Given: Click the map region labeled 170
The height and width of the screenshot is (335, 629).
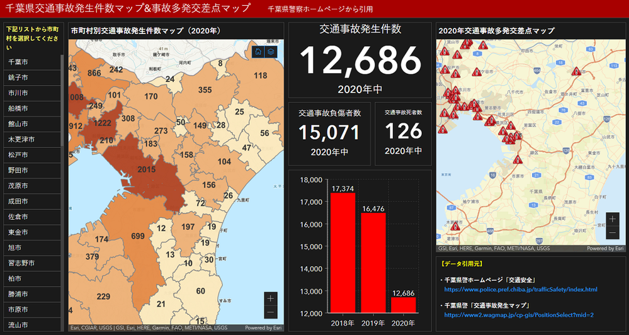Looking at the screenshot, I should coord(151,96).
